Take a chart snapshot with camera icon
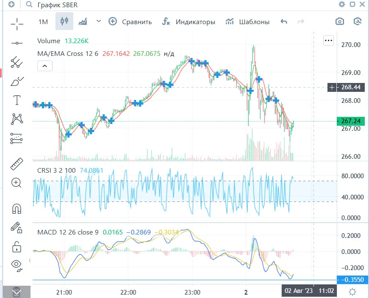 point(340,22)
